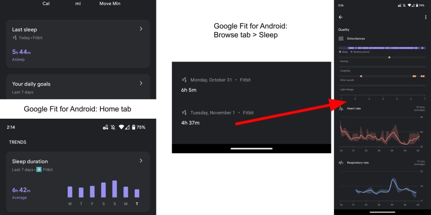This screenshot has height=215, width=431.
Task: Click the Respiratory rate wind icon
Action: (x=341, y=163)
